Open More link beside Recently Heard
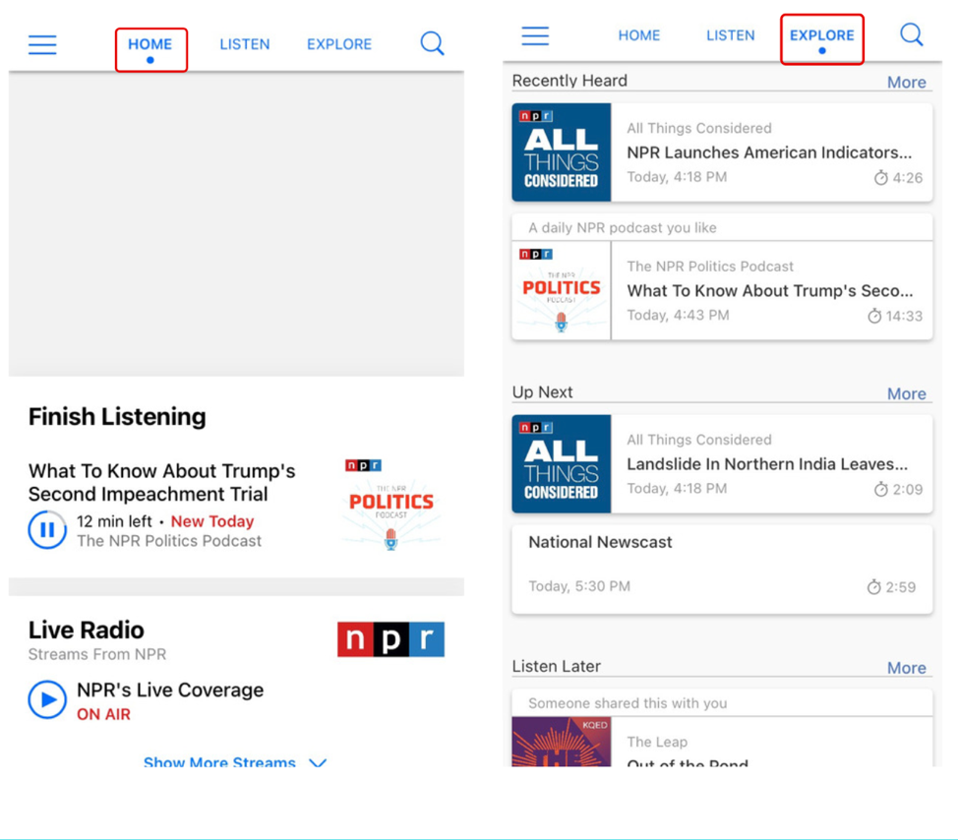This screenshot has width=958, height=840. (907, 82)
